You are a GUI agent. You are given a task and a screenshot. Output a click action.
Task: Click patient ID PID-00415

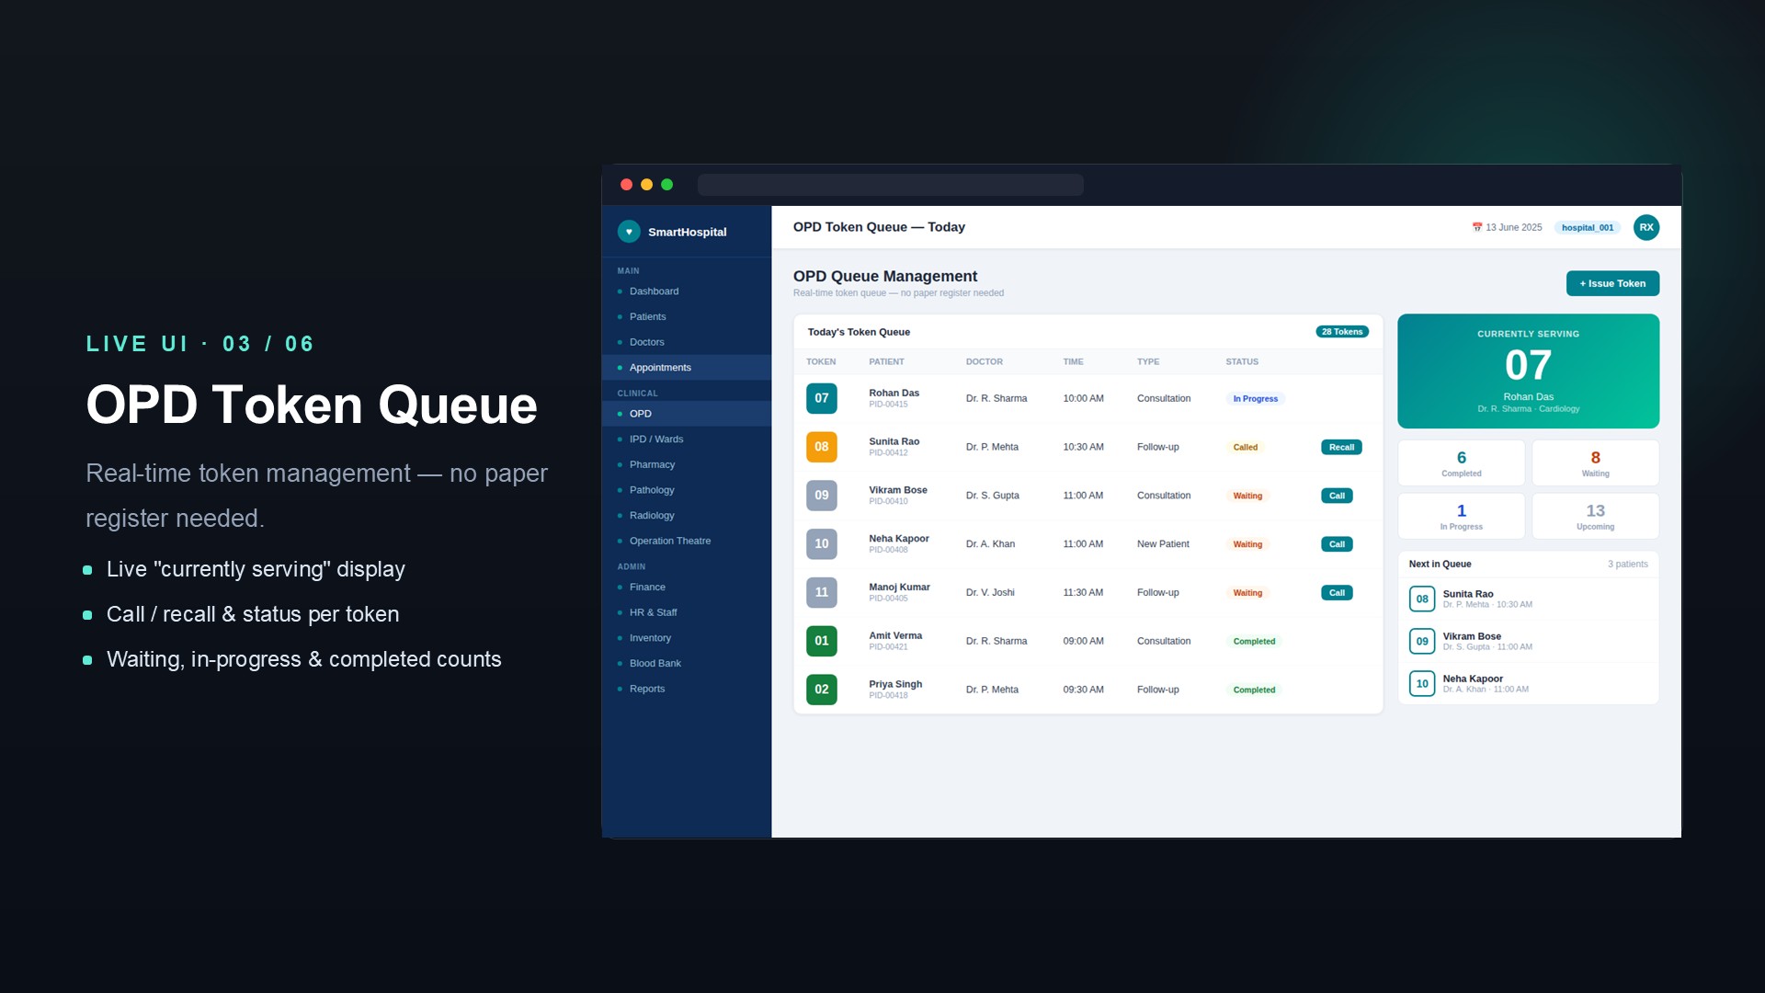pyautogui.click(x=888, y=405)
